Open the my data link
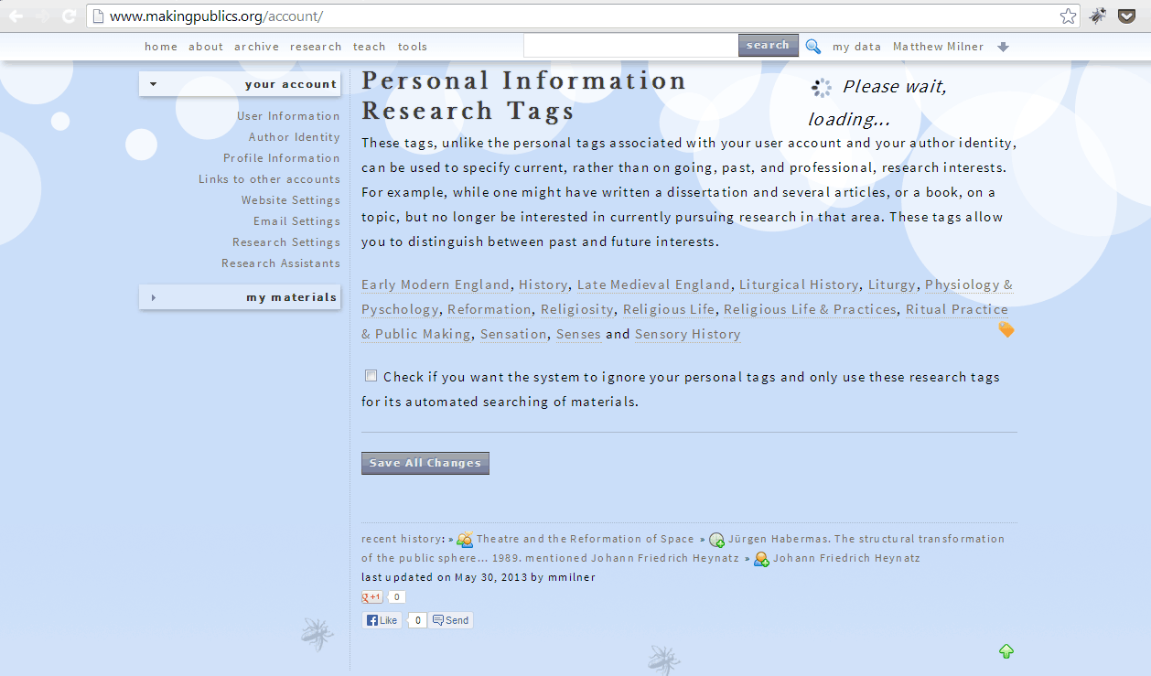This screenshot has width=1151, height=676. [x=856, y=47]
